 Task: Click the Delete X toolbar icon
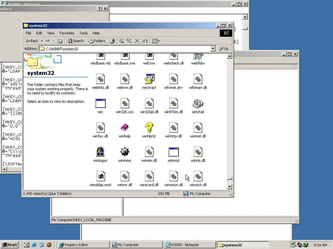[x=137, y=41]
